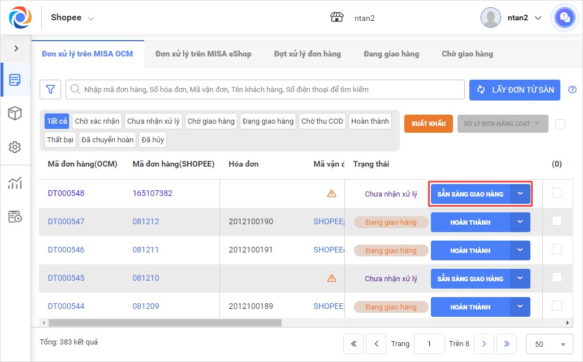Click the help question mark icon
583x362 pixels.
[x=572, y=89]
